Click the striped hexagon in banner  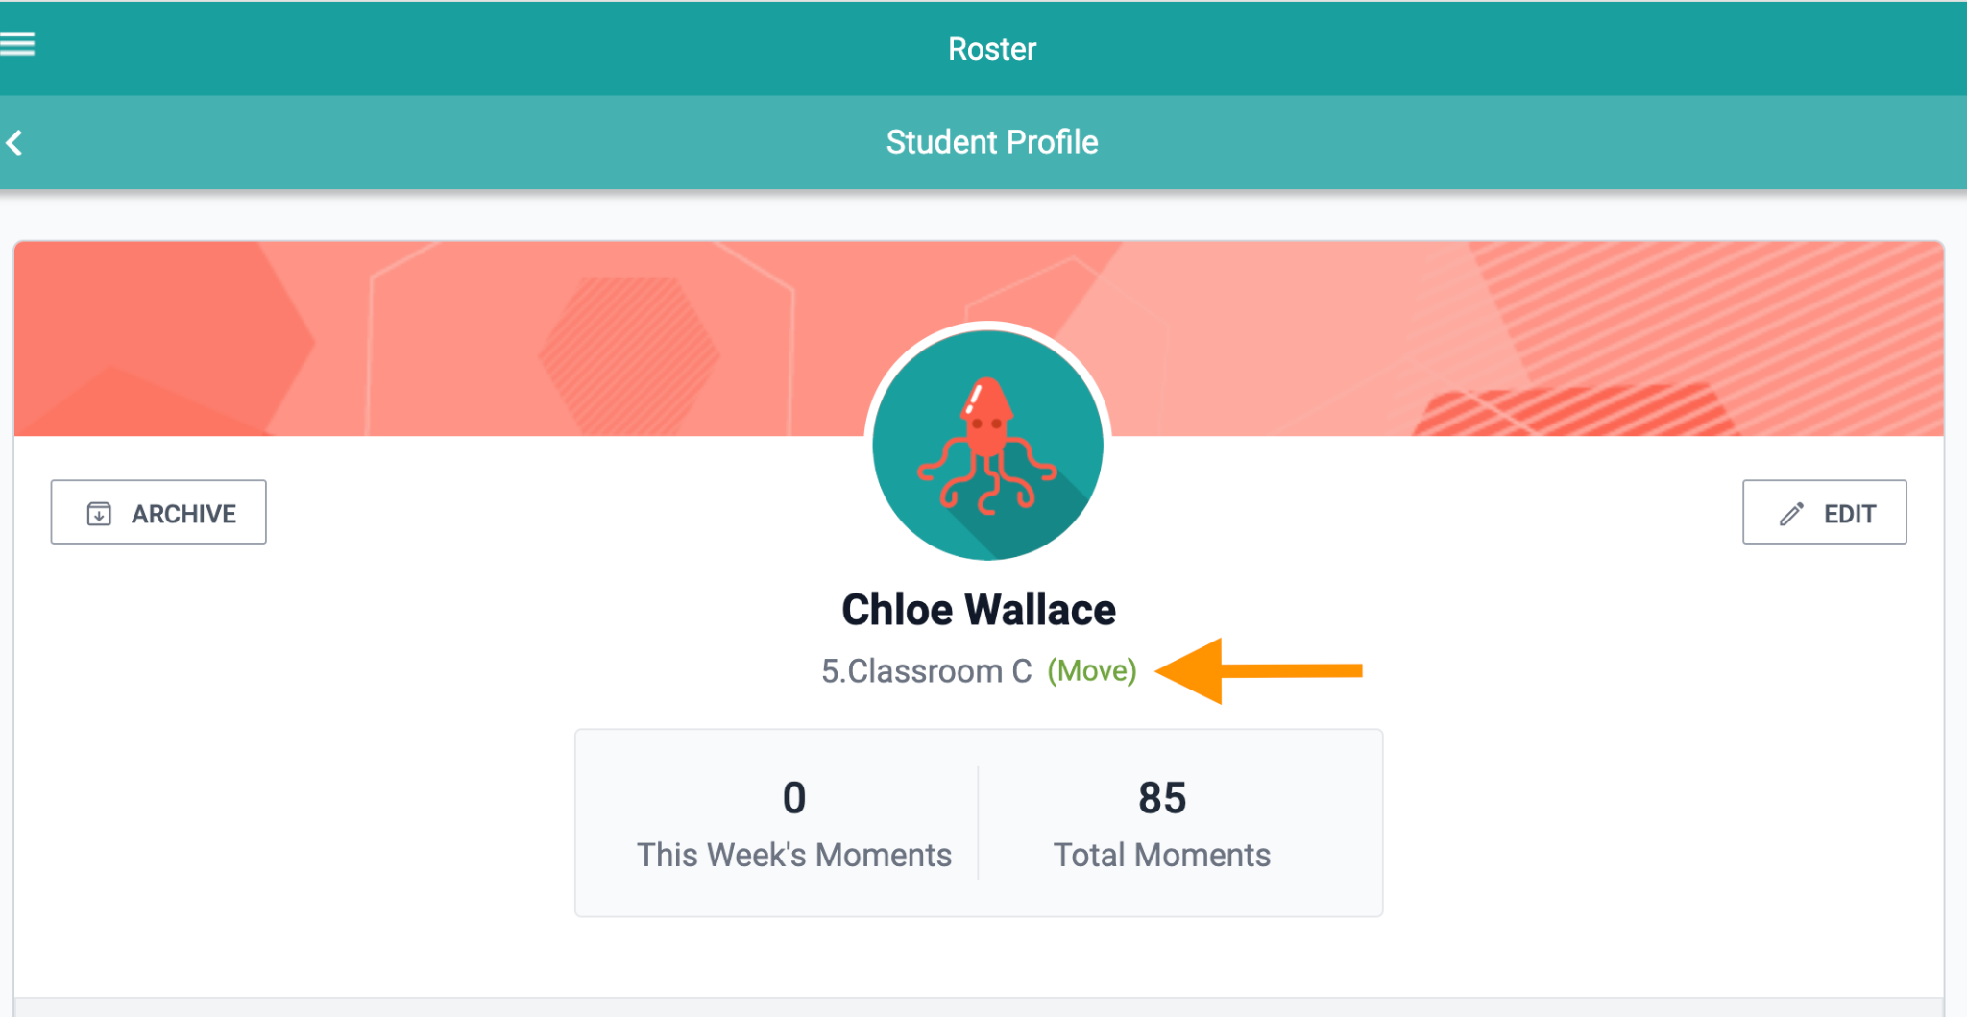point(629,355)
